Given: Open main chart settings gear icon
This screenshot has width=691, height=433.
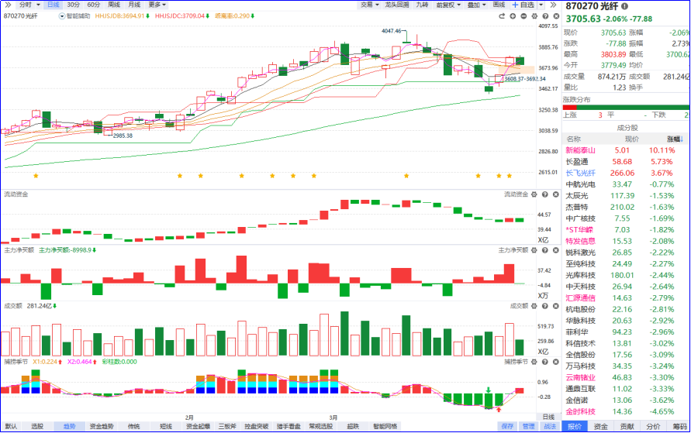Looking at the screenshot, I should pyautogui.click(x=534, y=16).
